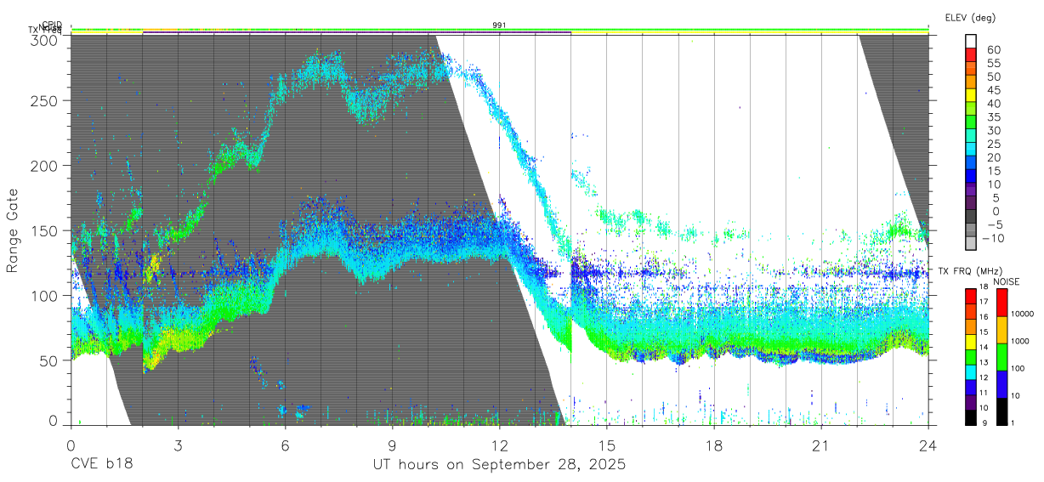Click the '6' hour tick label
This screenshot has height=482, width=1044.
point(285,445)
